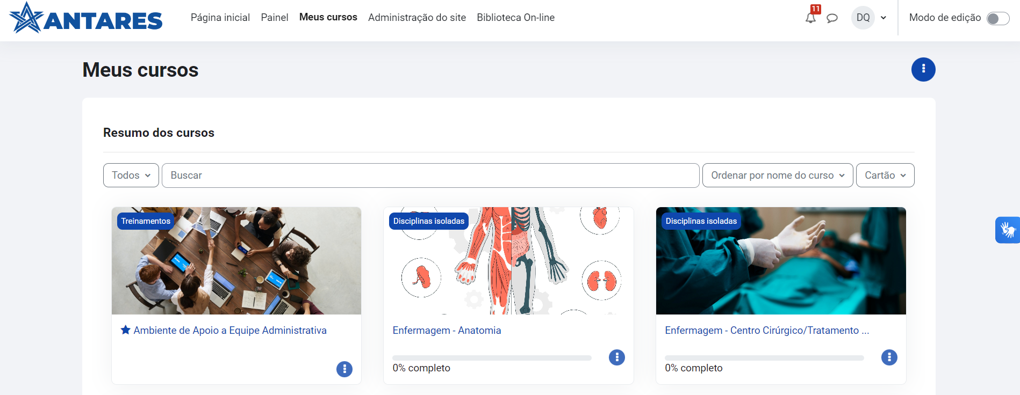Open actions menu for Centro Cirúrgico card
1020x395 pixels.
point(889,357)
